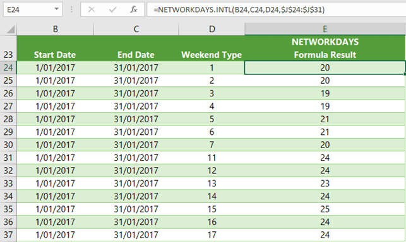Select column E header
The image size is (406, 242).
point(325,29)
